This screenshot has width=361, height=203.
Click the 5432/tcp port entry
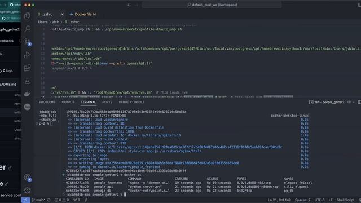click(244, 191)
